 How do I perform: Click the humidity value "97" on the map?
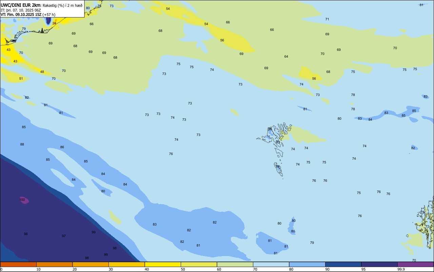pos(64,236)
